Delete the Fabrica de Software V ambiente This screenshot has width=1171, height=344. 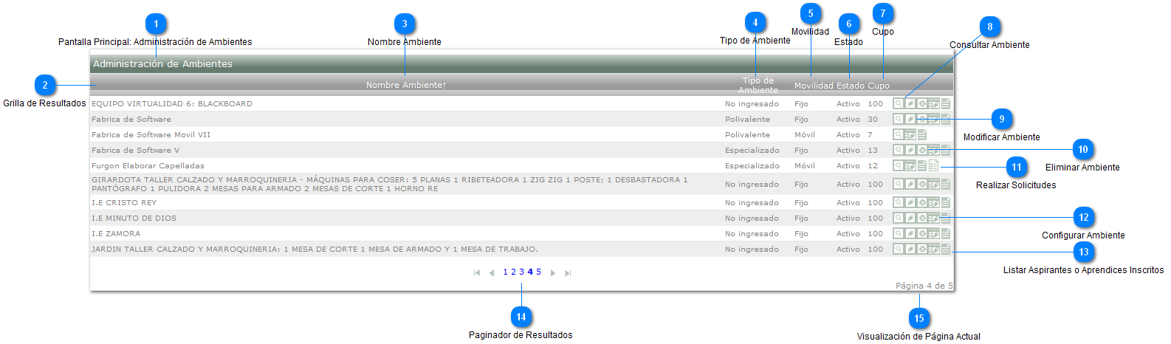coord(922,150)
